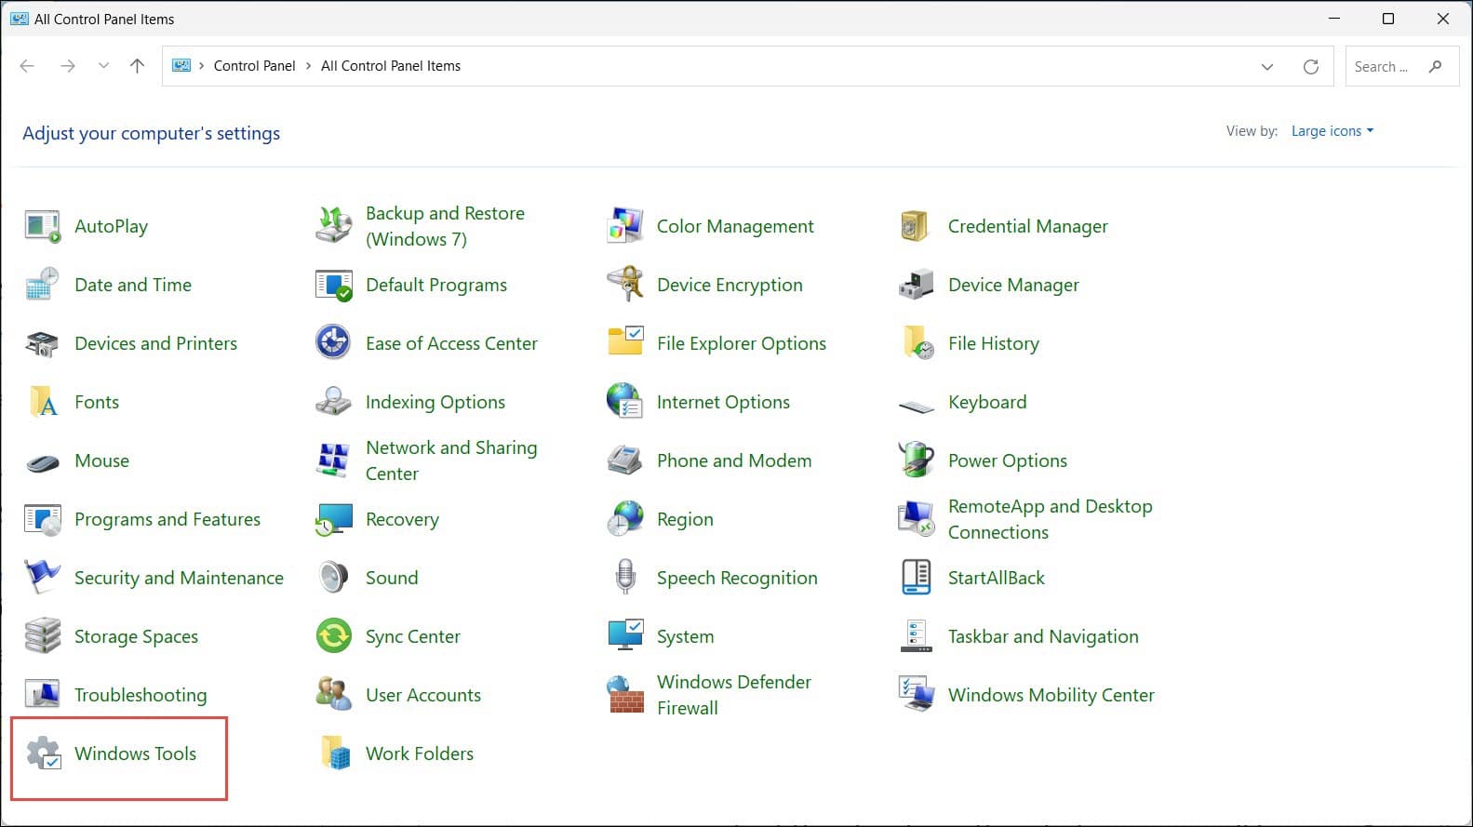
Task: Click All Control Panel Items breadcrumb
Action: coord(391,66)
